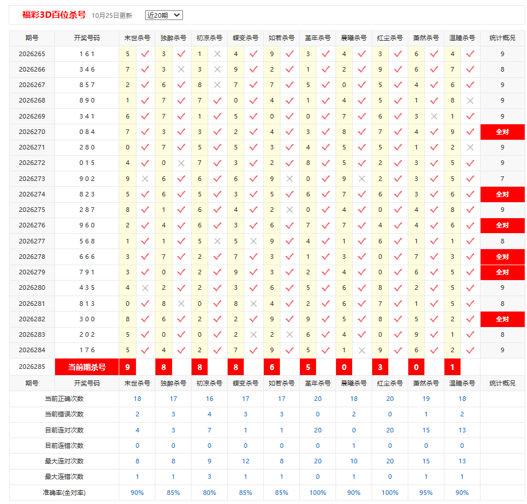Click the red current number under 堇年杀号

pyautogui.click(x=308, y=367)
